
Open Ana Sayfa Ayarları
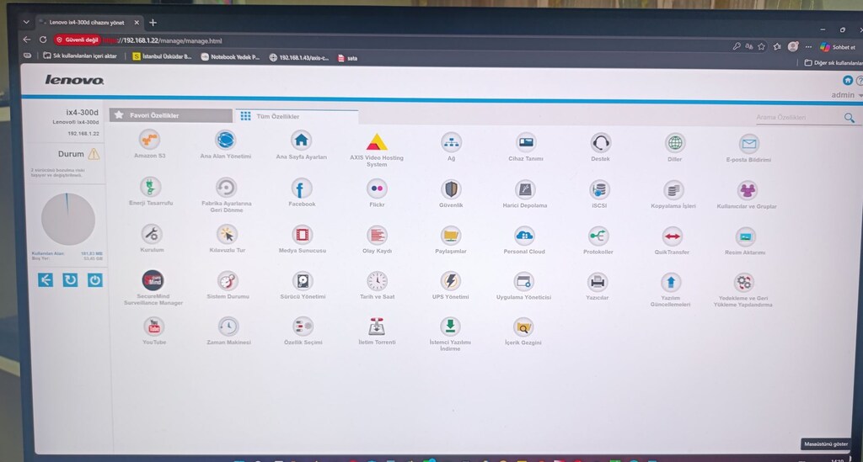(301, 141)
